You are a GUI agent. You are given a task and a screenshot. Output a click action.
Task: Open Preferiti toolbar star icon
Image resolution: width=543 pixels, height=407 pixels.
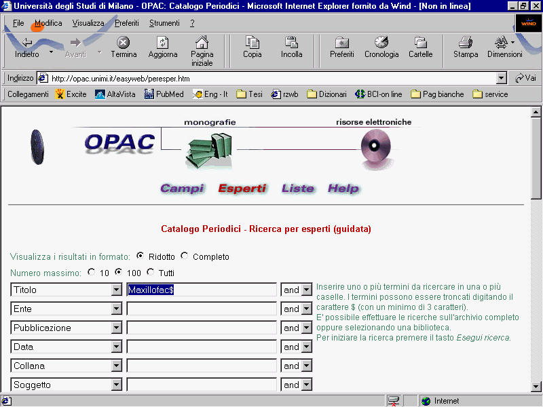click(342, 43)
